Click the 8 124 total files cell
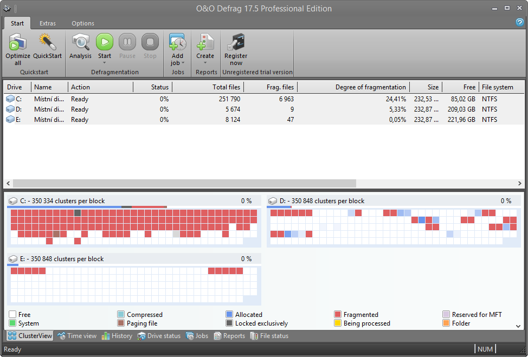528x357 pixels. coord(233,119)
